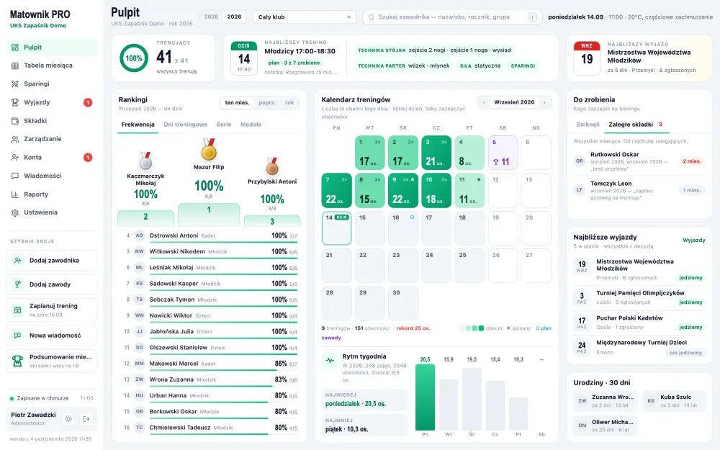Click the Konta user icon

pyautogui.click(x=15, y=158)
